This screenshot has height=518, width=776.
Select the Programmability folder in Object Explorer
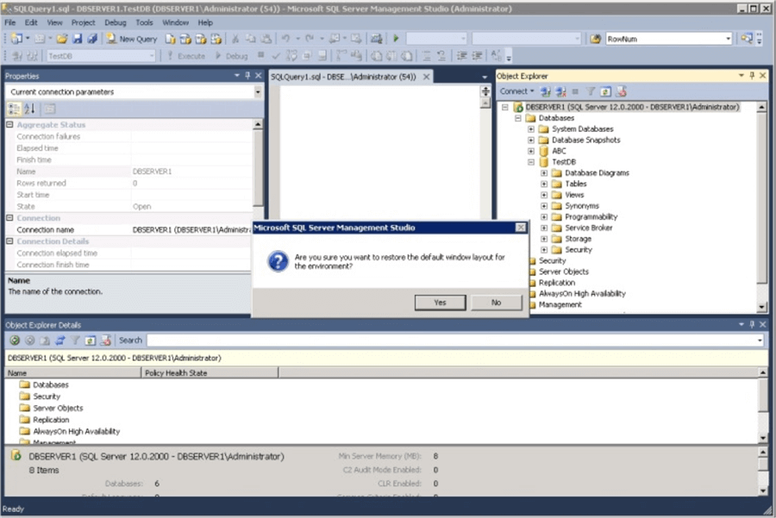[591, 216]
